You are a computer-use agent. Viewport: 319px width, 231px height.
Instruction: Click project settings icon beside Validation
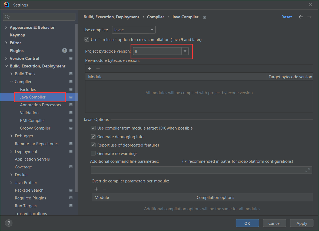[71, 113]
